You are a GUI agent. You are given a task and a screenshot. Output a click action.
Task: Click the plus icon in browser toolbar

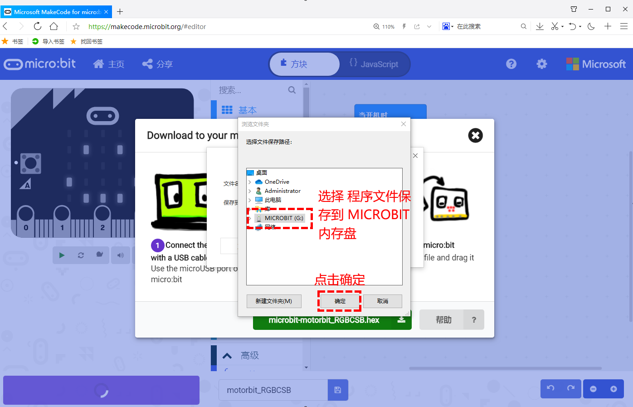pyautogui.click(x=608, y=26)
